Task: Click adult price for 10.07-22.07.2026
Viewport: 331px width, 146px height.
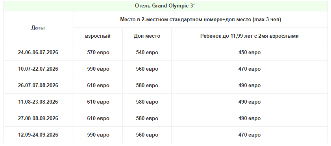Action: click(x=98, y=69)
